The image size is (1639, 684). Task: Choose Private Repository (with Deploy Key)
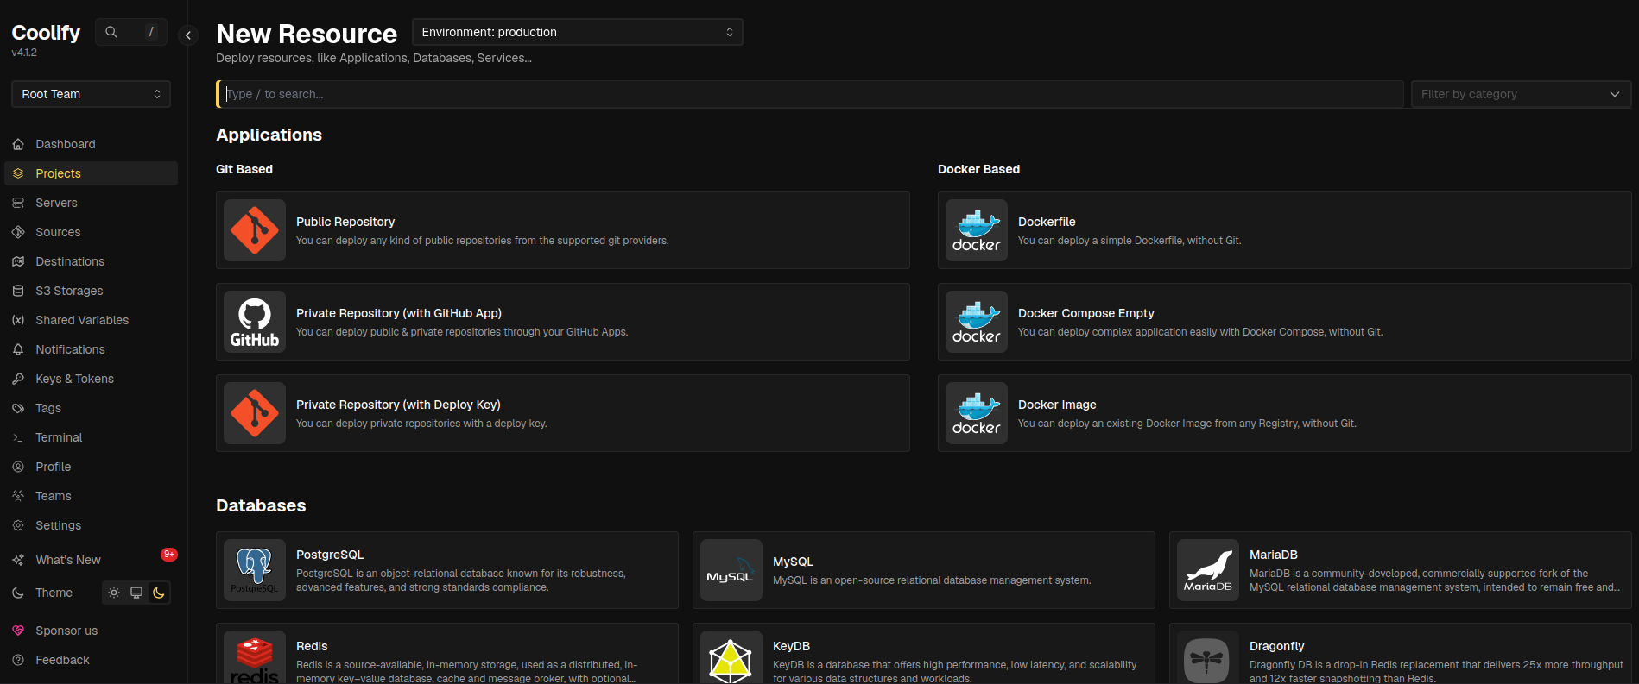click(x=563, y=413)
